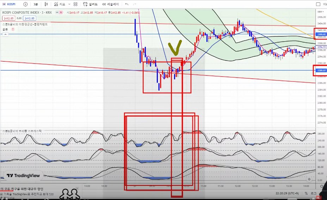Click the add/compare symbol plus icon

(x=25, y=4)
